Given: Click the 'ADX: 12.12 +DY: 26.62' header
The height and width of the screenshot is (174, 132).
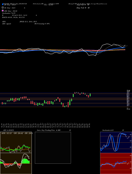Looking at the screenshot, I should (12, 133).
